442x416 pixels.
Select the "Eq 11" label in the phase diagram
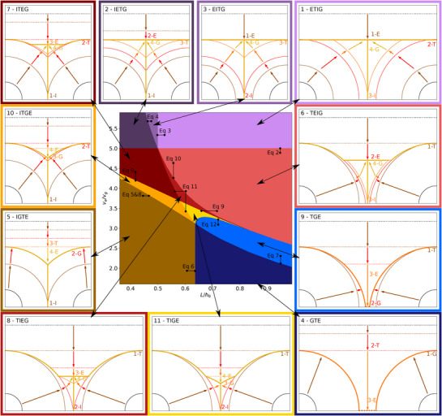190,187
